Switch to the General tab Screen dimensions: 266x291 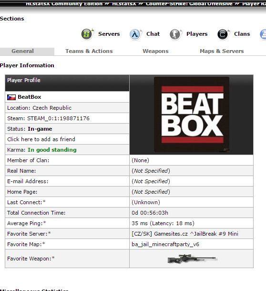tap(22, 51)
